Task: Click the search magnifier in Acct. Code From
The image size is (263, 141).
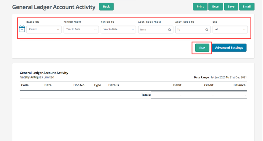Action: coord(170,30)
